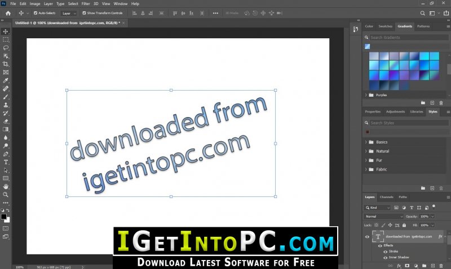This screenshot has width=451, height=269.
Task: Select the text layer thumbnail
Action: point(378,237)
